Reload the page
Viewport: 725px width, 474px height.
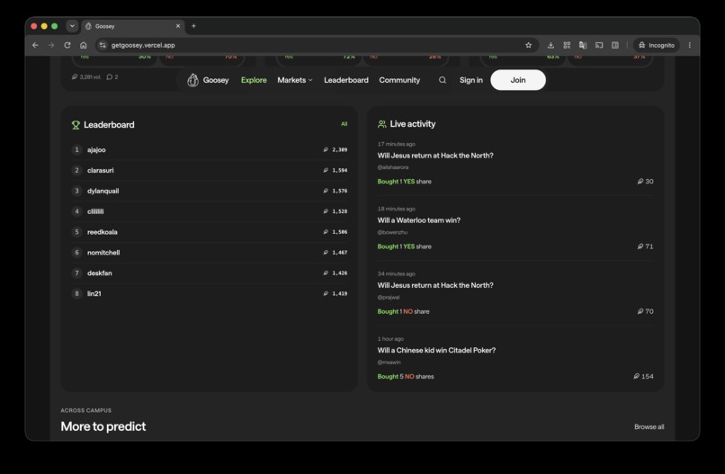[x=67, y=45]
